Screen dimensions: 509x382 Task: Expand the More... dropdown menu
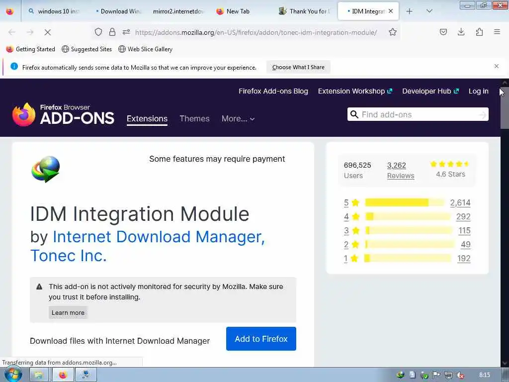(x=238, y=118)
